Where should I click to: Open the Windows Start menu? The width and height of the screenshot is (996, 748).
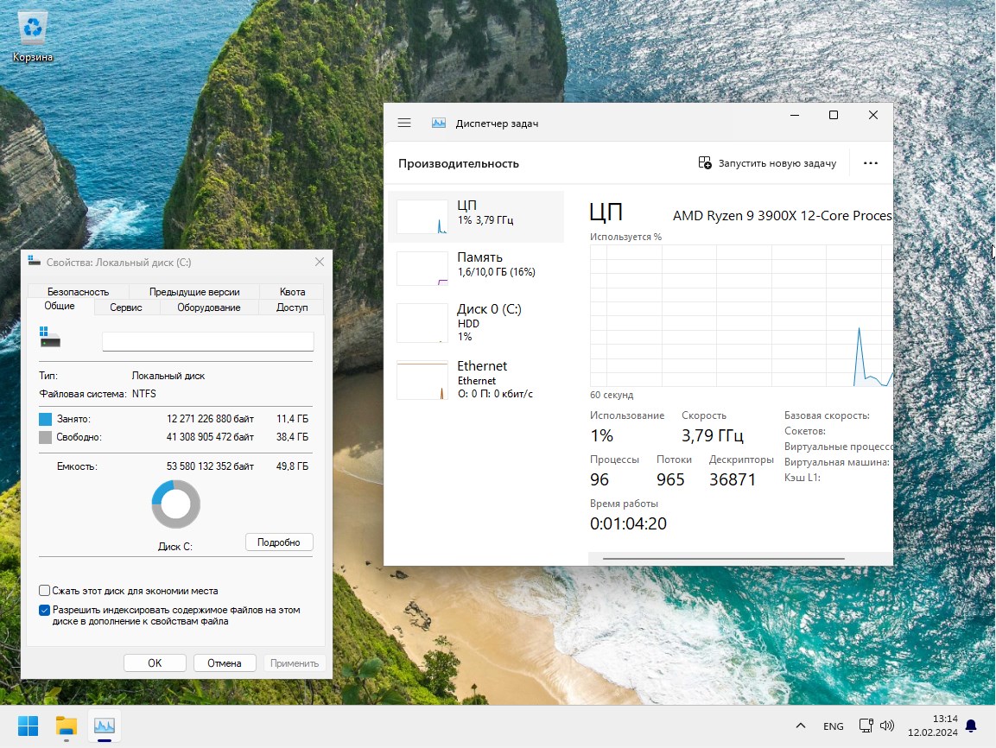(x=28, y=726)
